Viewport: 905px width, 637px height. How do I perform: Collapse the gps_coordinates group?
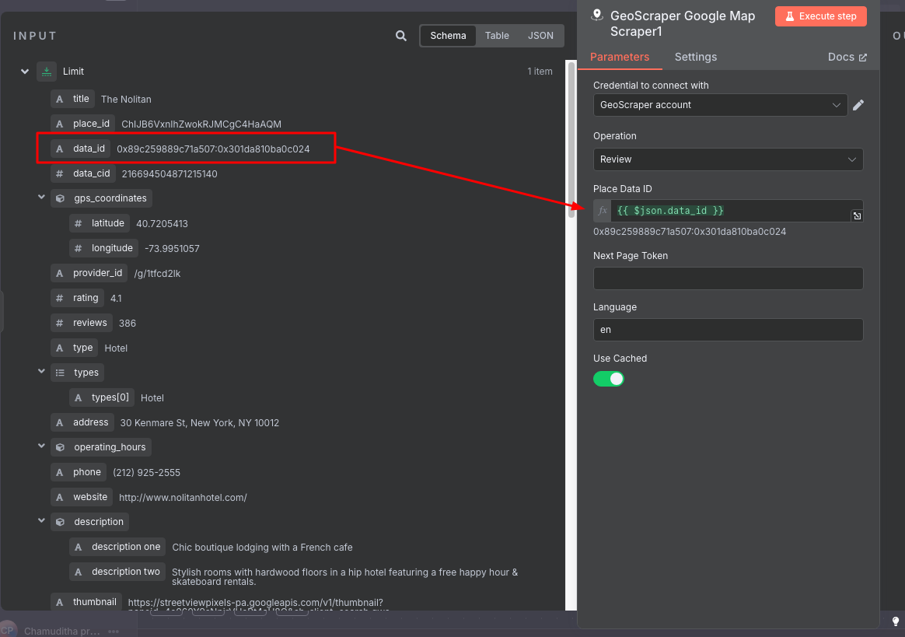tap(41, 198)
